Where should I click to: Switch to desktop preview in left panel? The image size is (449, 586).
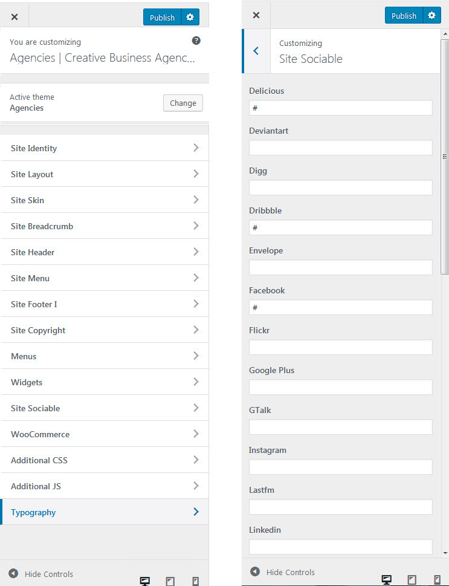[x=144, y=581]
